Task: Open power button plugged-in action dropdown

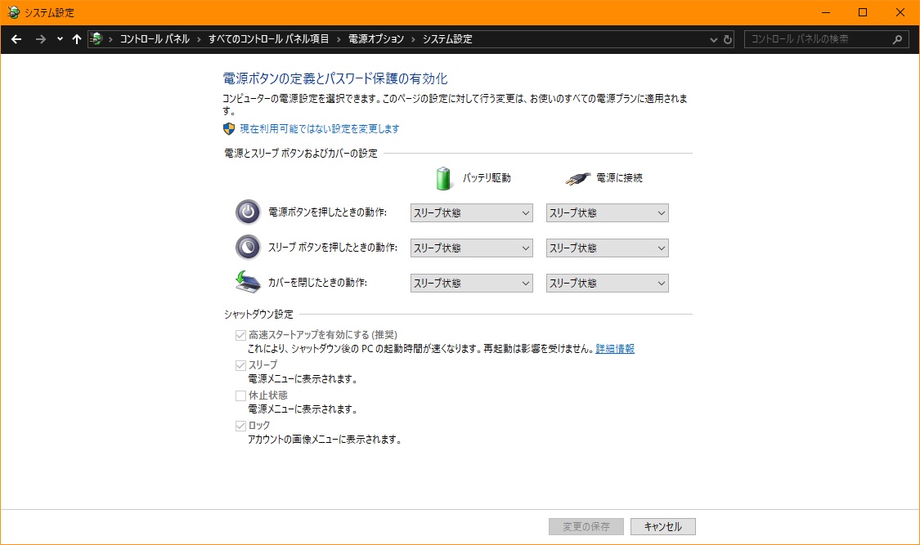Action: (608, 212)
